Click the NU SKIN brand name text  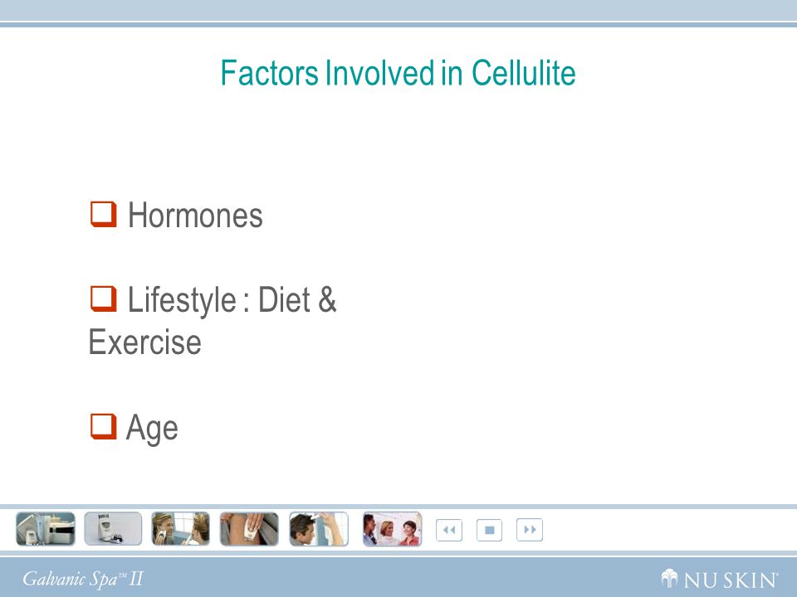coord(731,580)
